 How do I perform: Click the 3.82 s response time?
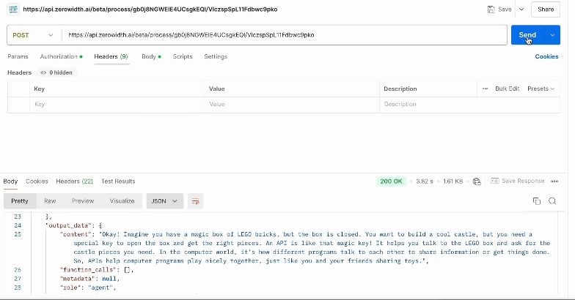click(x=424, y=181)
